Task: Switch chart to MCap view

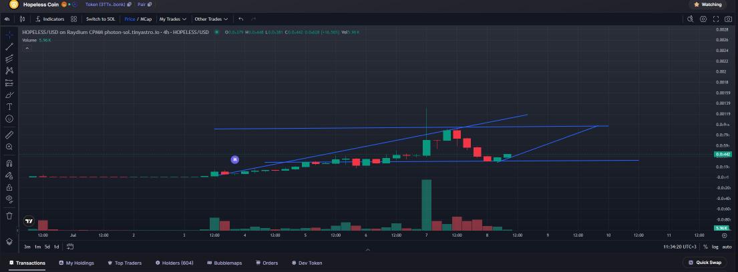Action: pyautogui.click(x=146, y=19)
